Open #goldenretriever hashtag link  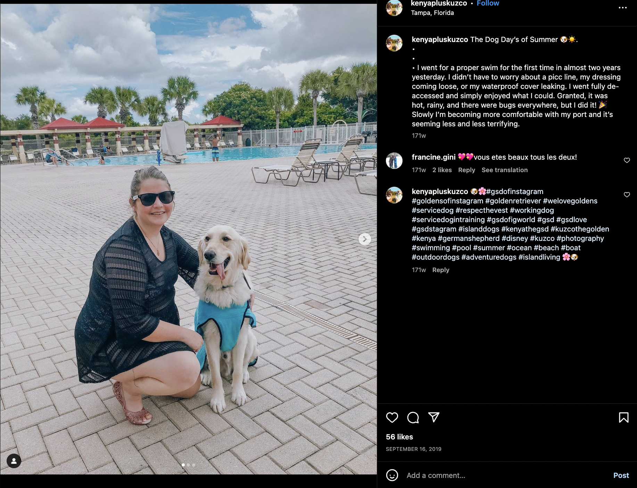(513, 201)
